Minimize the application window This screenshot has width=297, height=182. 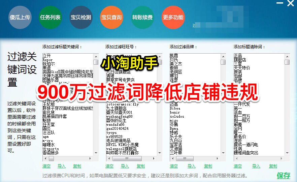(x=280, y=3)
